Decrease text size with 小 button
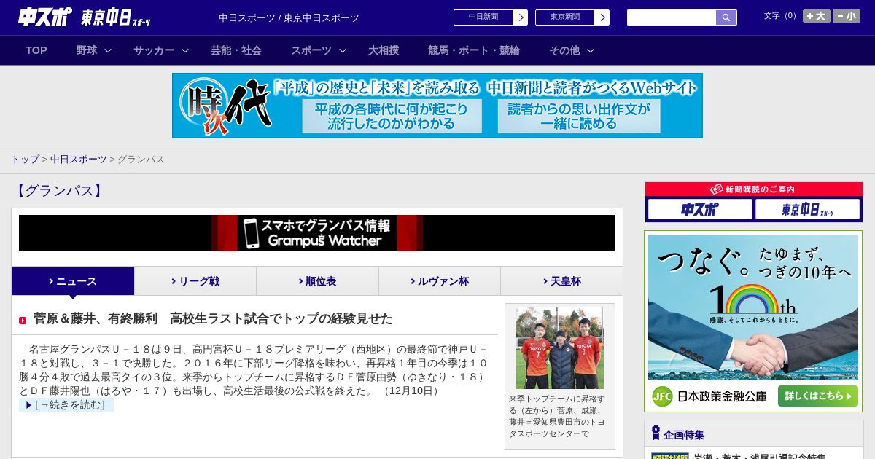 [x=847, y=16]
